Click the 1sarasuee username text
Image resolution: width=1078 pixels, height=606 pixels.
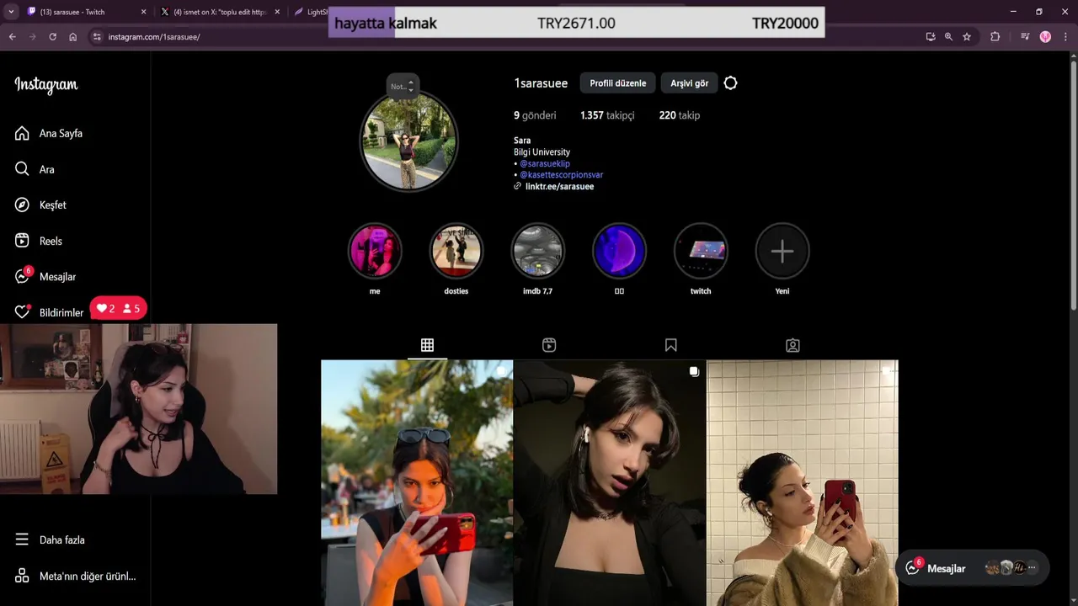[x=541, y=83]
